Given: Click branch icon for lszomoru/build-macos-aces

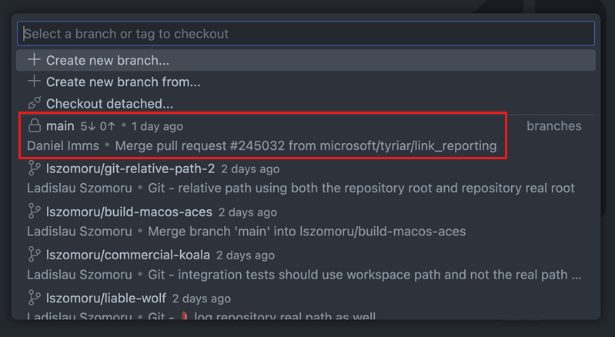Looking at the screenshot, I should (x=34, y=212).
